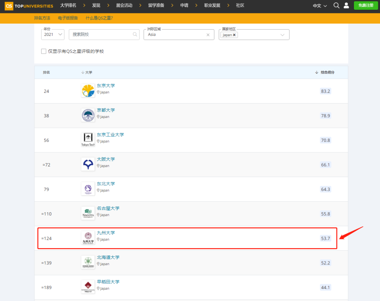
Task: Click the Hokkaido University logo
Action: coord(88,262)
